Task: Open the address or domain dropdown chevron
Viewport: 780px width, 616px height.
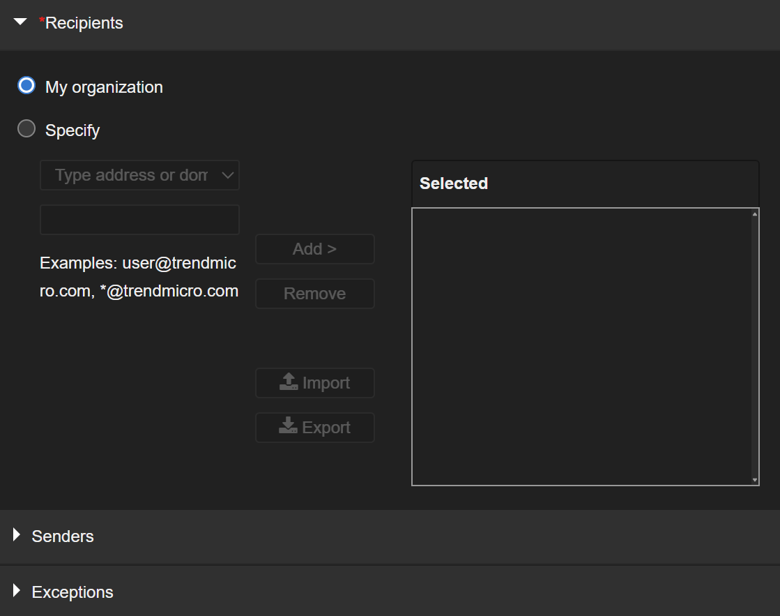Action: 227,175
